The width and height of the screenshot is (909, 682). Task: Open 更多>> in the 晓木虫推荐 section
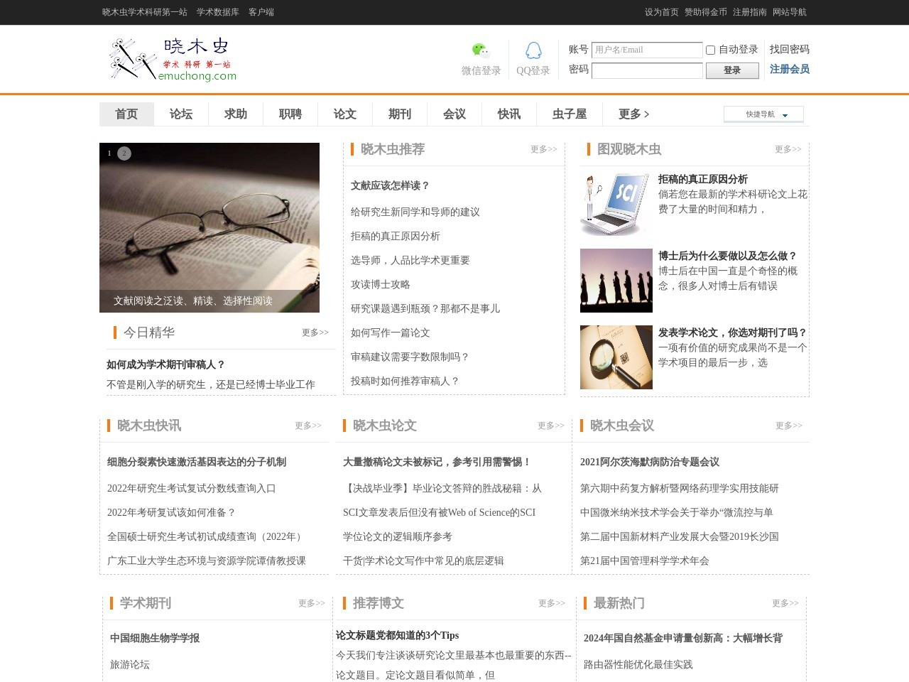pos(543,149)
